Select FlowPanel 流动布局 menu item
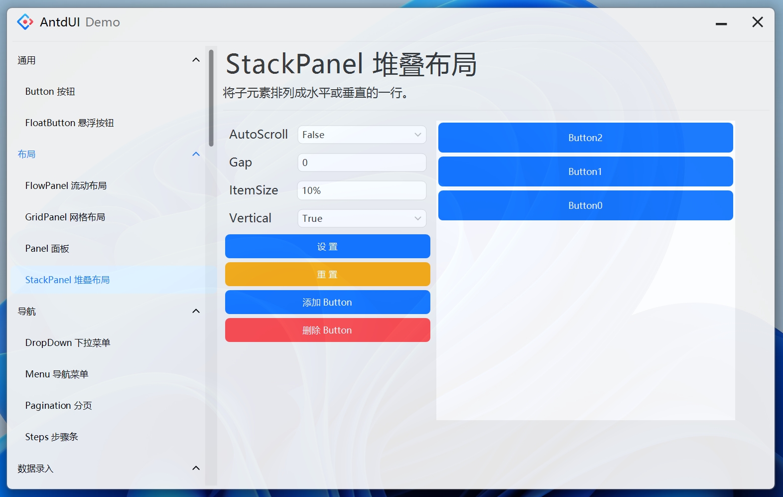783x497 pixels. [x=66, y=186]
